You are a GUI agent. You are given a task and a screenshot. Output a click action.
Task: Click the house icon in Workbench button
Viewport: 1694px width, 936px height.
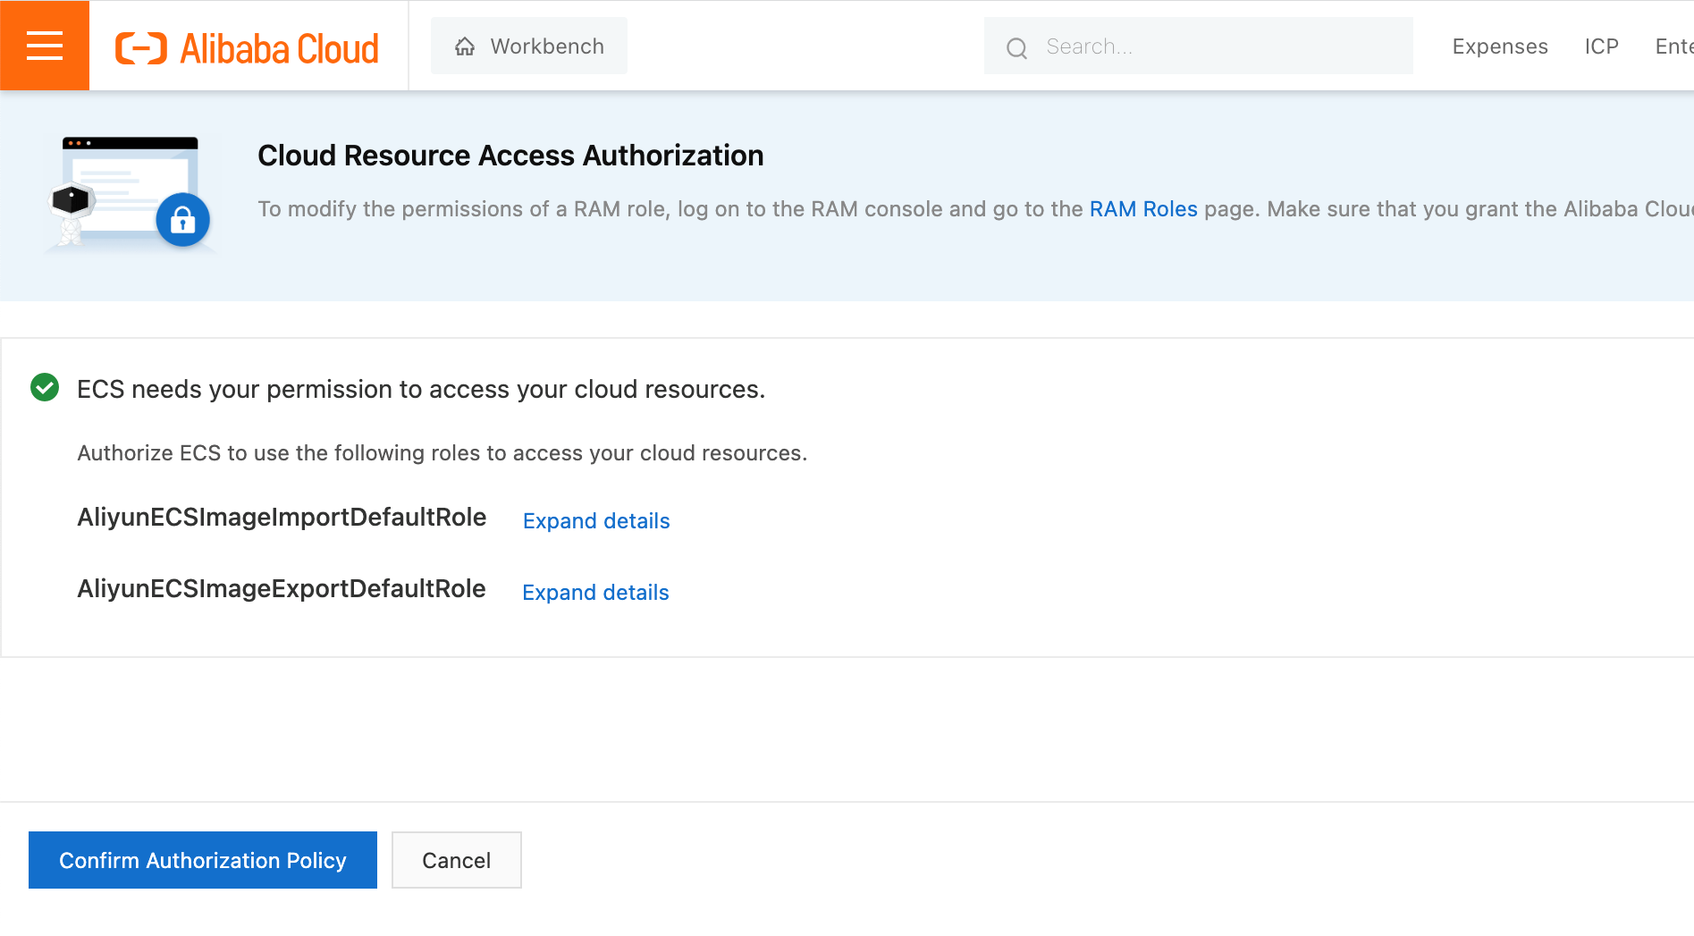[465, 46]
